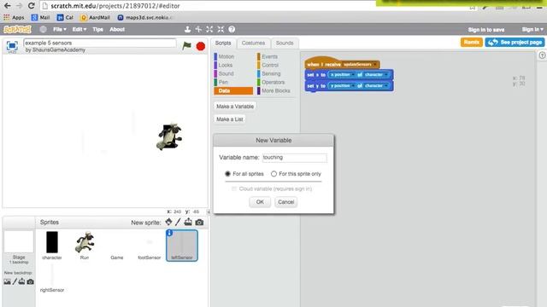Viewport: 547px width, 307px height.
Task: Switch to the Sounds tab
Action: tap(285, 43)
